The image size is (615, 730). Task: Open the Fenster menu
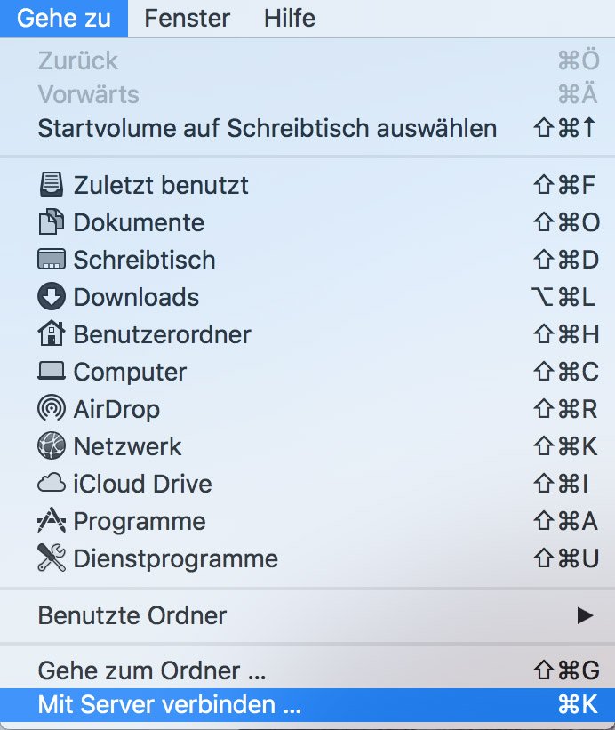tap(186, 18)
